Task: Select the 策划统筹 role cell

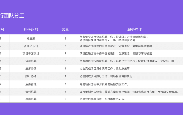Action: 31,92
